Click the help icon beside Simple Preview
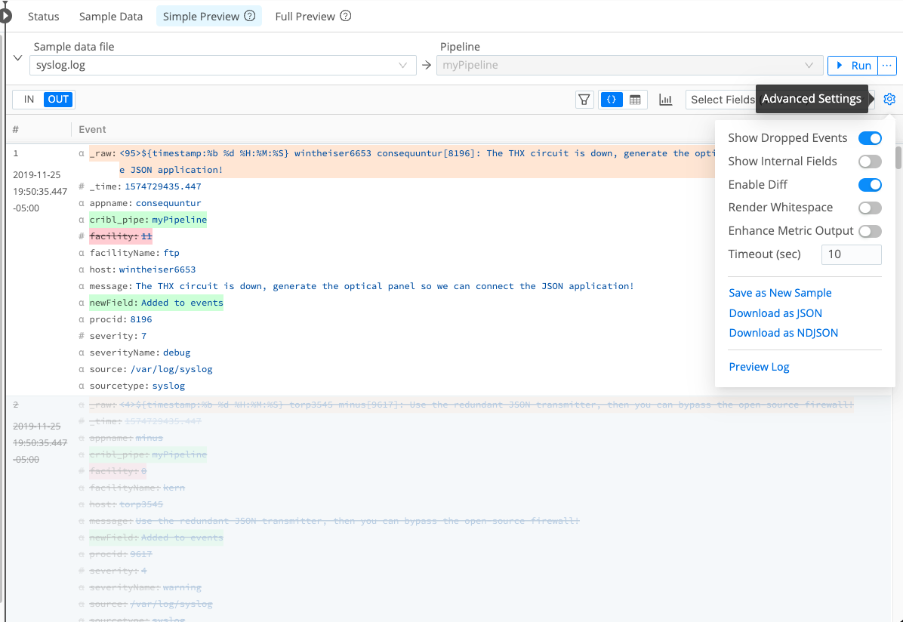903x622 pixels. coord(249,16)
